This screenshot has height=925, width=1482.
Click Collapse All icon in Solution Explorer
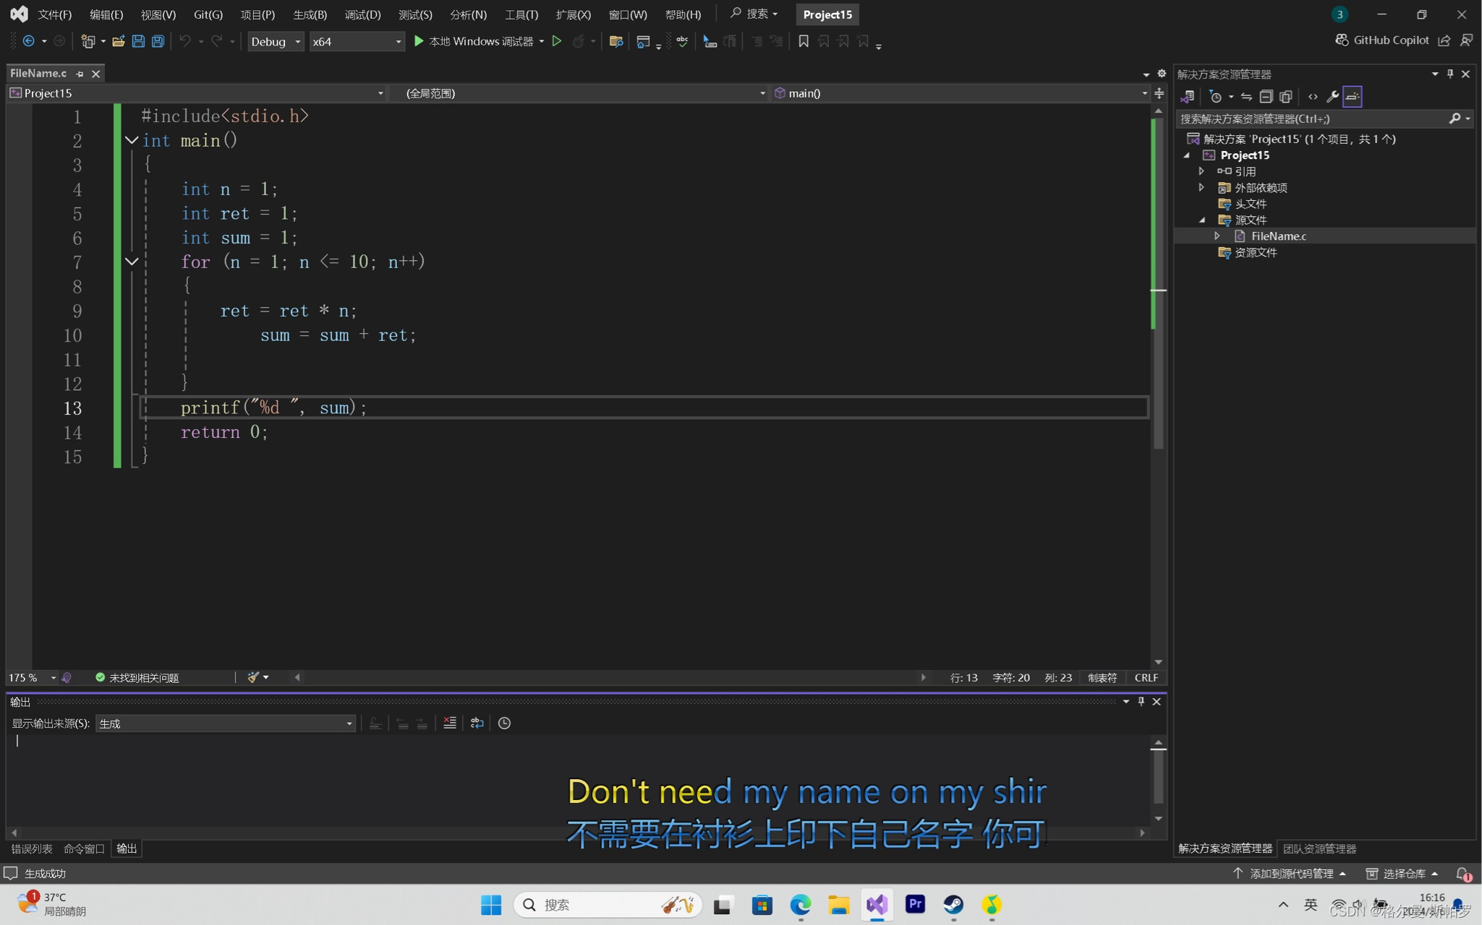coord(1266,96)
